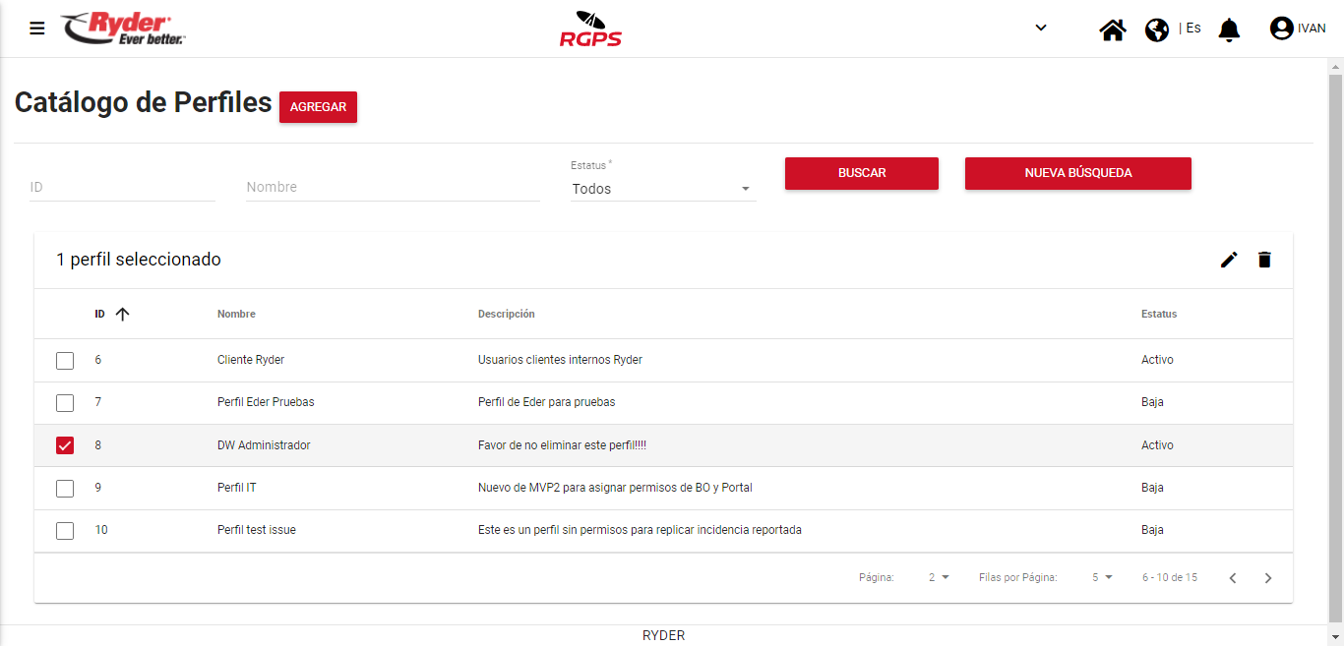Click the globe language icon
Viewport: 1344px width, 646px height.
(1157, 29)
